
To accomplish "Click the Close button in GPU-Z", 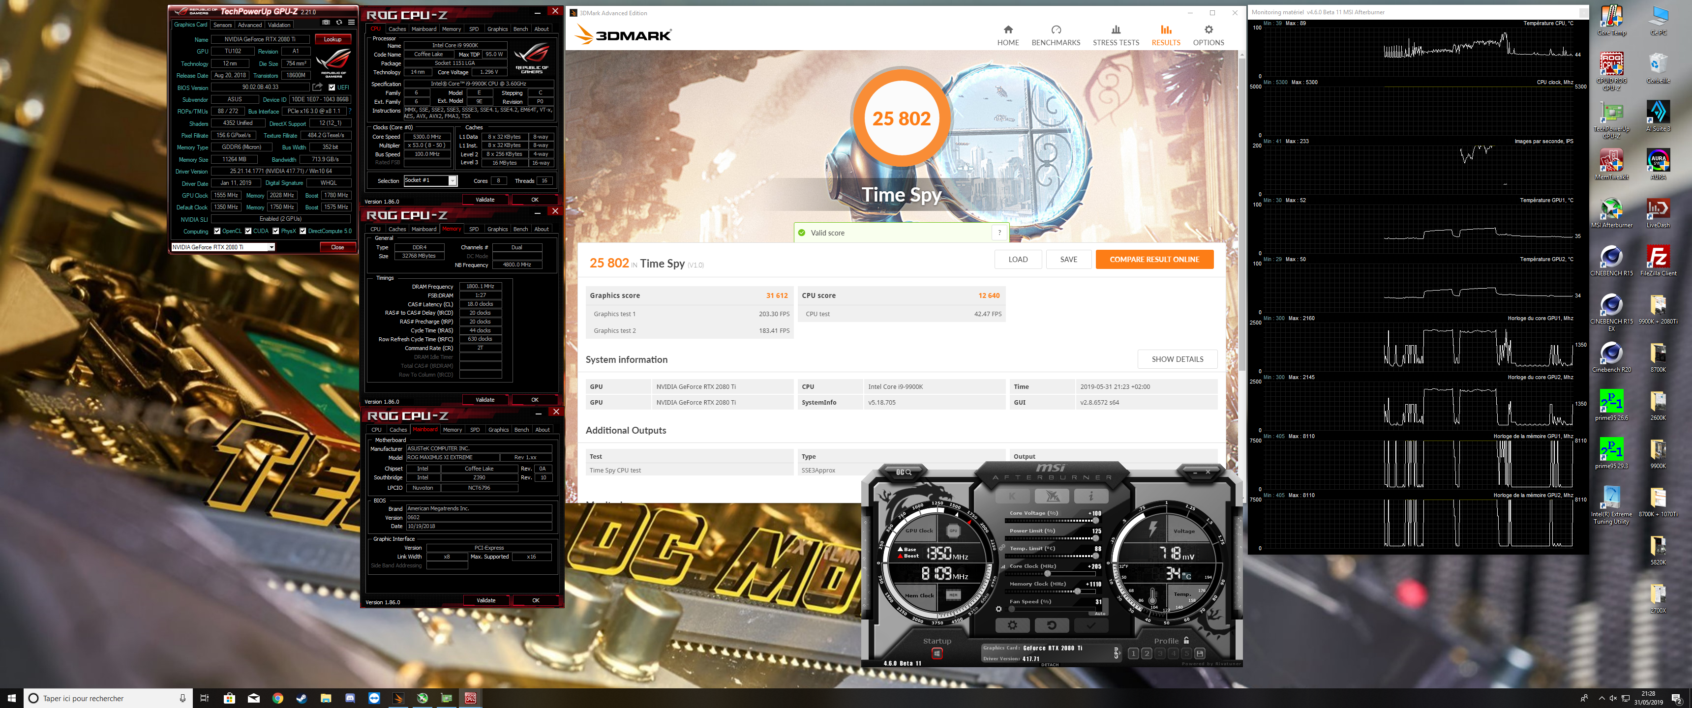I will tap(337, 247).
